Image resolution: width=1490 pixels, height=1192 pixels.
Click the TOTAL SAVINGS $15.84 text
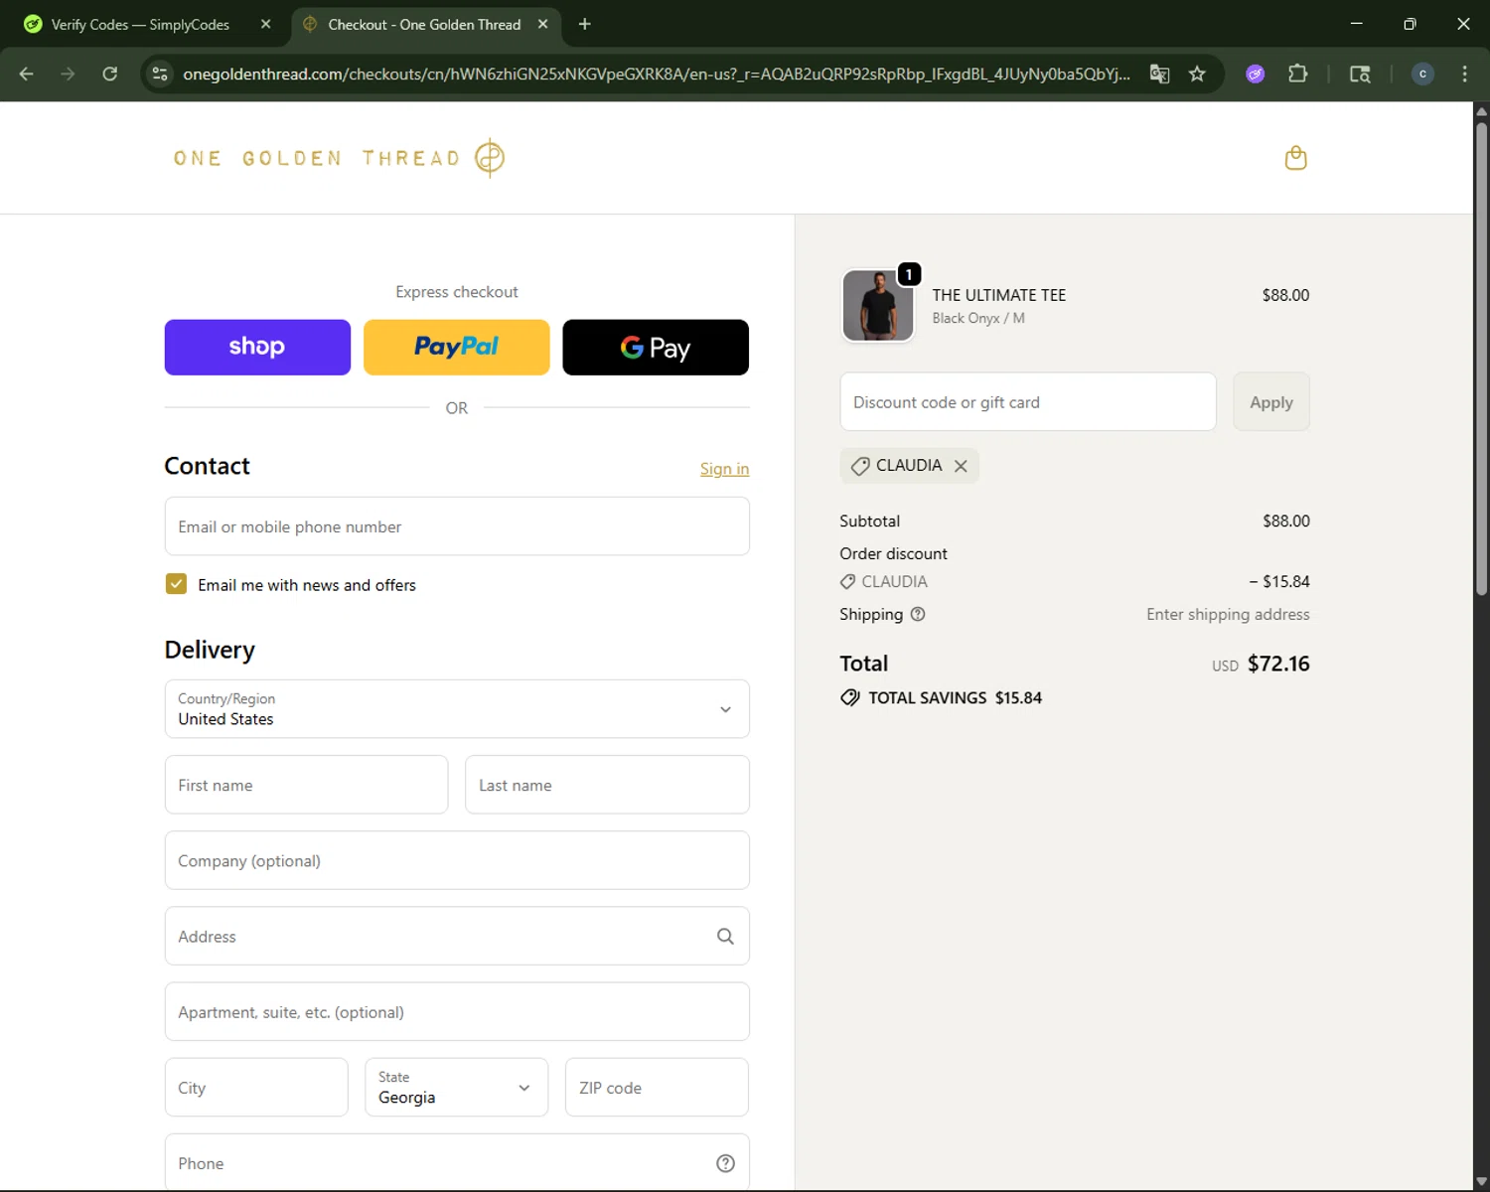955,698
